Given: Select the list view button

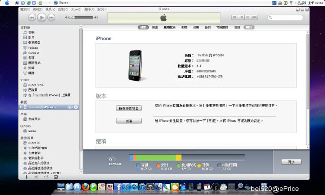Looking at the screenshot, I should click(x=235, y=18).
